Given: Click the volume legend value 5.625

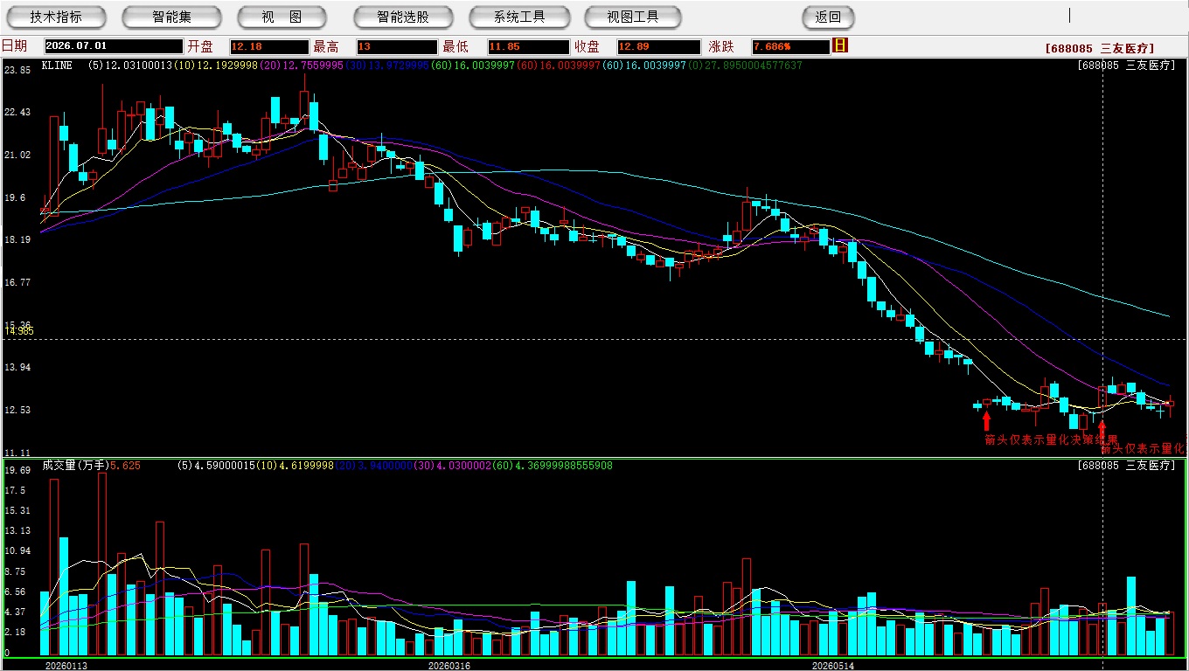Looking at the screenshot, I should point(126,466).
